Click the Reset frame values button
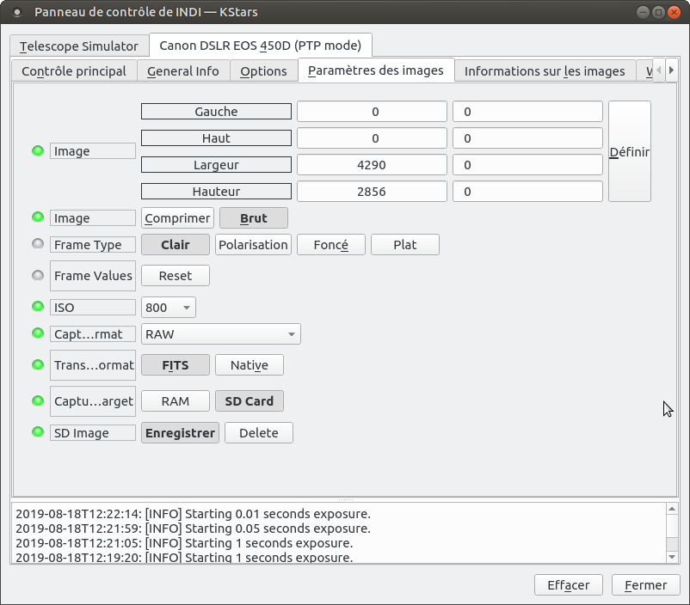This screenshot has height=605, width=690. coord(176,276)
